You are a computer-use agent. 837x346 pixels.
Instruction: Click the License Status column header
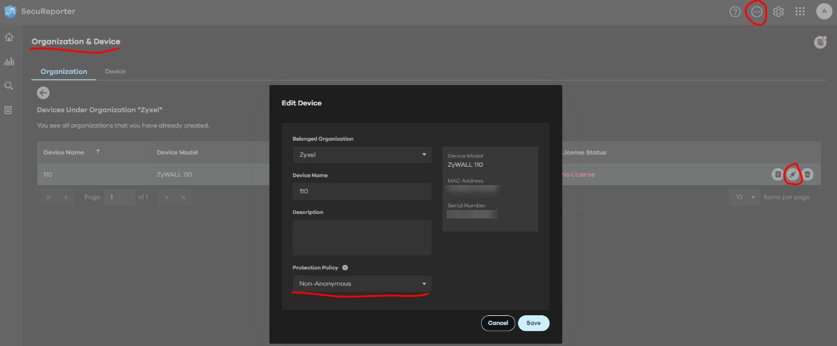[x=584, y=152]
